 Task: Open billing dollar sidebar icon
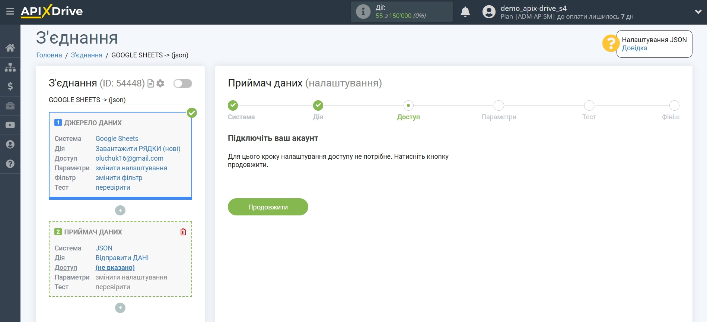coord(10,86)
